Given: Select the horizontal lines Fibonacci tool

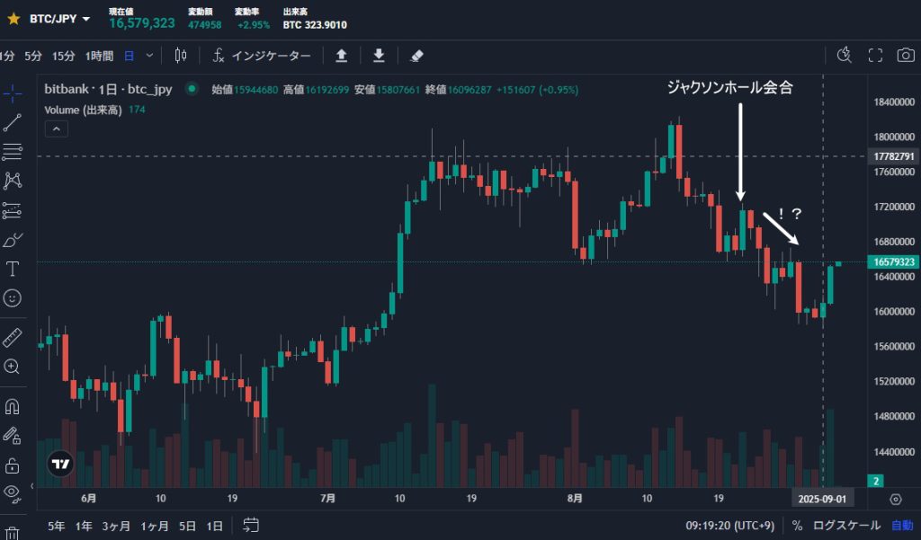Looking at the screenshot, I should coord(13,152).
